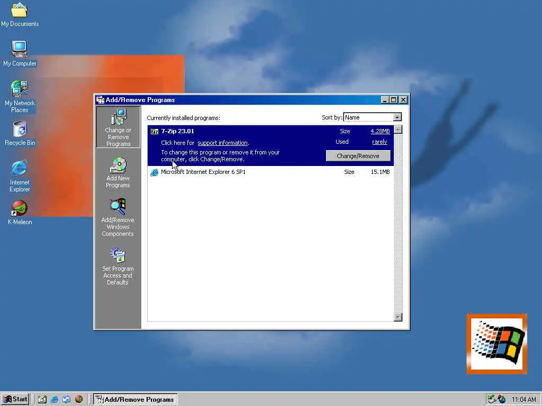Open the Start menu
The image size is (542, 406).
[15, 400]
